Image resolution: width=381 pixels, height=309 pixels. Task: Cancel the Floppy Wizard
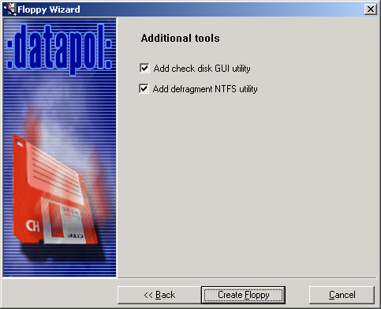(x=342, y=295)
